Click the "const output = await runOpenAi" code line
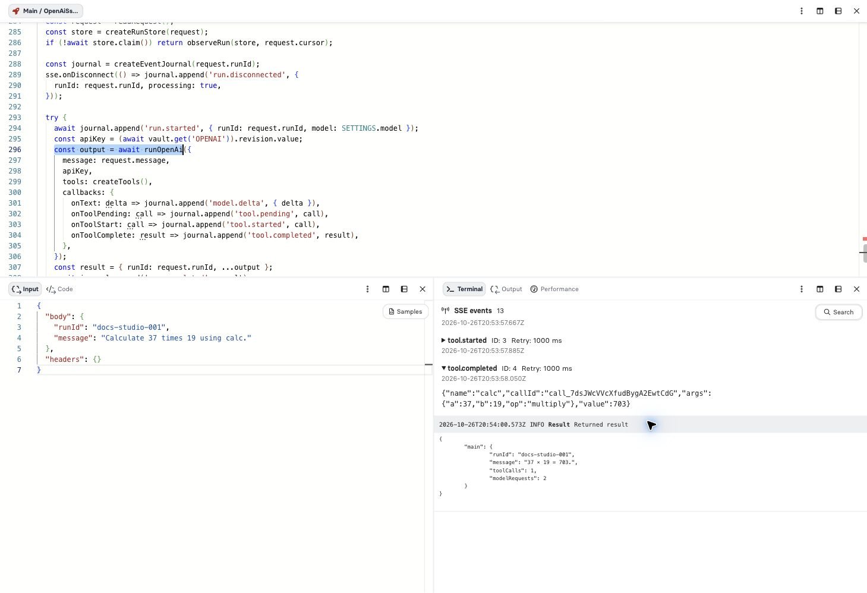Viewport: 867px width, 593px height. 122,150
